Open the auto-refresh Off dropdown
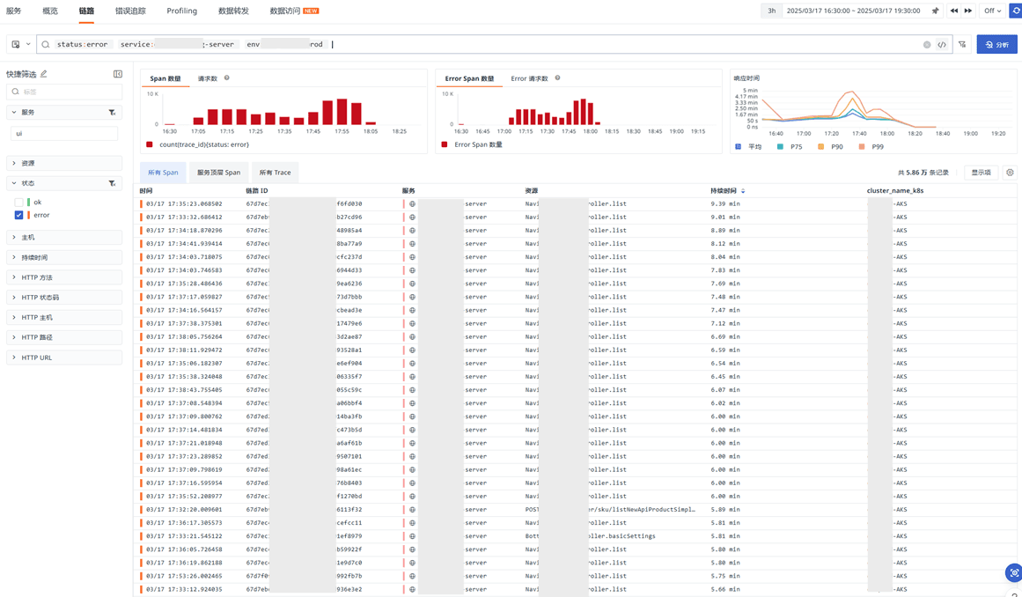Image resolution: width=1022 pixels, height=597 pixels. [992, 11]
